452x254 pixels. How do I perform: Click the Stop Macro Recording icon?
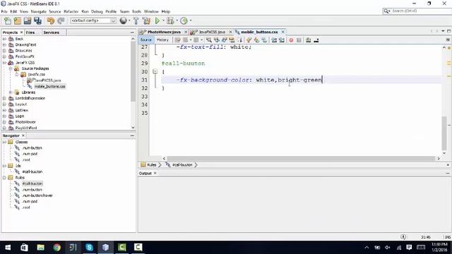(x=299, y=40)
